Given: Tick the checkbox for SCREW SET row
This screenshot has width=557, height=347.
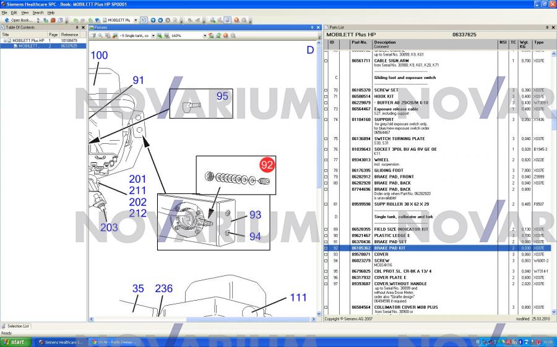Looking at the screenshot, I should point(326,90).
